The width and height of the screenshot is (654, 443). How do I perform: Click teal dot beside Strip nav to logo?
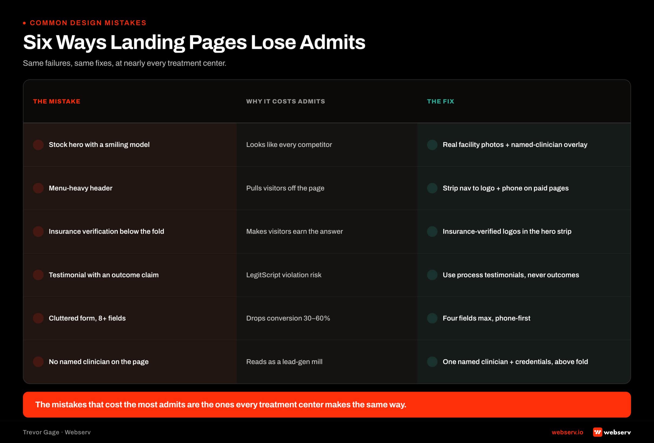(x=432, y=188)
